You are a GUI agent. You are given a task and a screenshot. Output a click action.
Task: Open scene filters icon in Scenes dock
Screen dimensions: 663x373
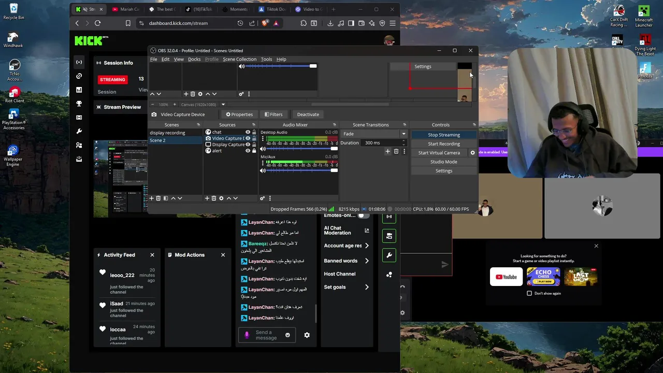(x=165, y=198)
